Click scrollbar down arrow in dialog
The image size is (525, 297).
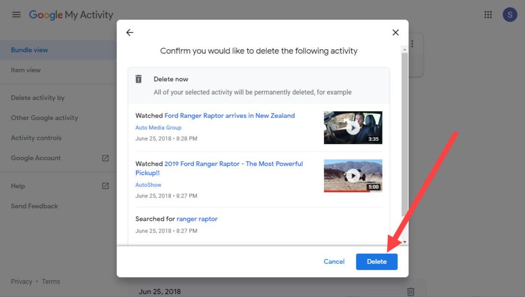pyautogui.click(x=405, y=242)
